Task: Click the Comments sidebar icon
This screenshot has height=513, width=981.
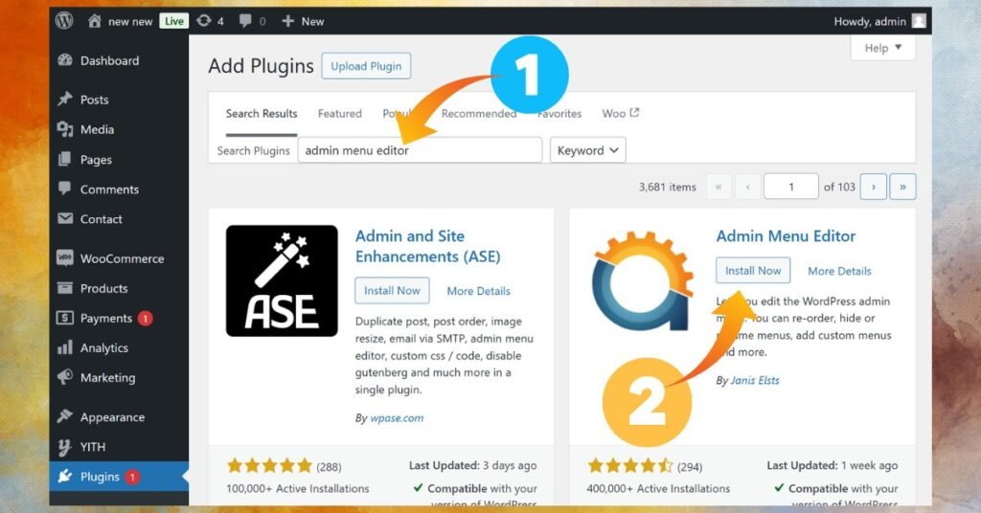Action: click(x=64, y=189)
